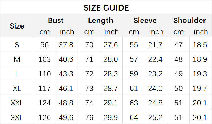Image resolution: width=212 pixels, height=124 pixels.
Task: Select the 28.7 inch length cell
Action: coord(111,88)
